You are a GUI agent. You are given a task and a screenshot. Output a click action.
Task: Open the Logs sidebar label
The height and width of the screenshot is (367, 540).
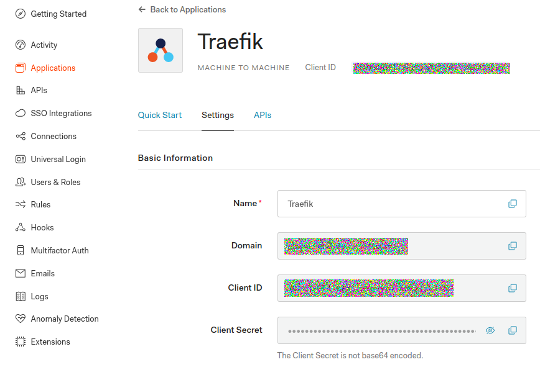40,296
